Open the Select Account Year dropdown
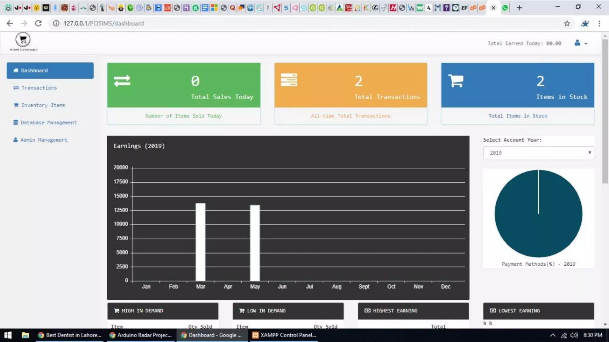The width and height of the screenshot is (609, 342). coord(539,153)
